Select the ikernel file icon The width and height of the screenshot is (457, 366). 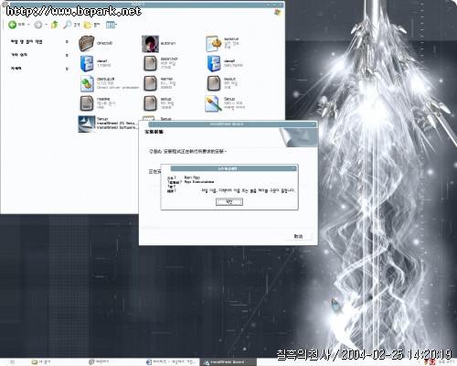[x=150, y=83]
